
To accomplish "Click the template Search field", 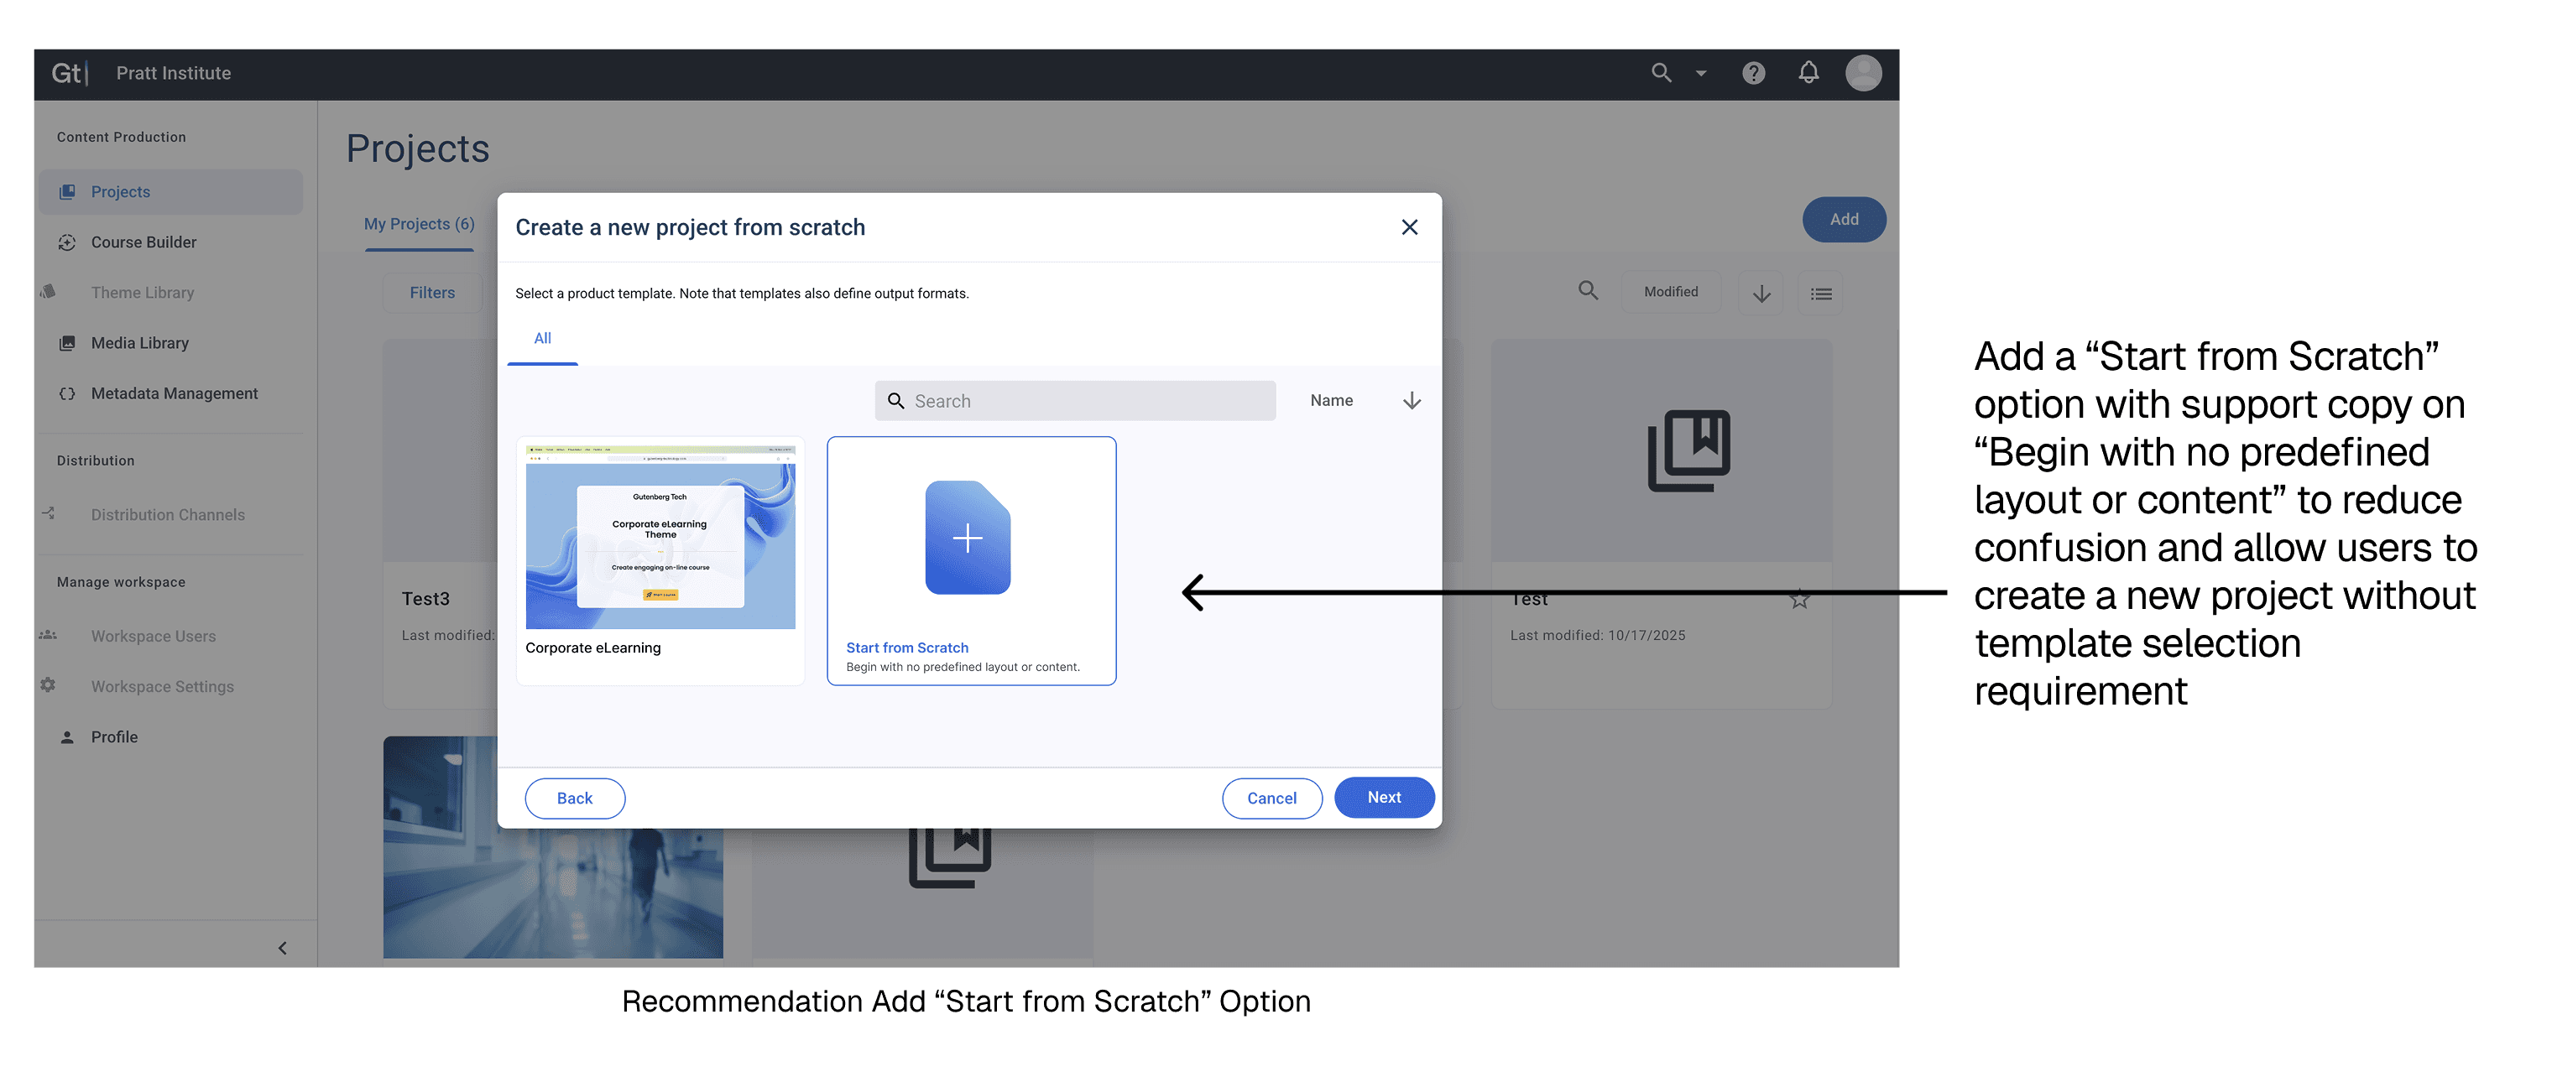I will [1075, 401].
